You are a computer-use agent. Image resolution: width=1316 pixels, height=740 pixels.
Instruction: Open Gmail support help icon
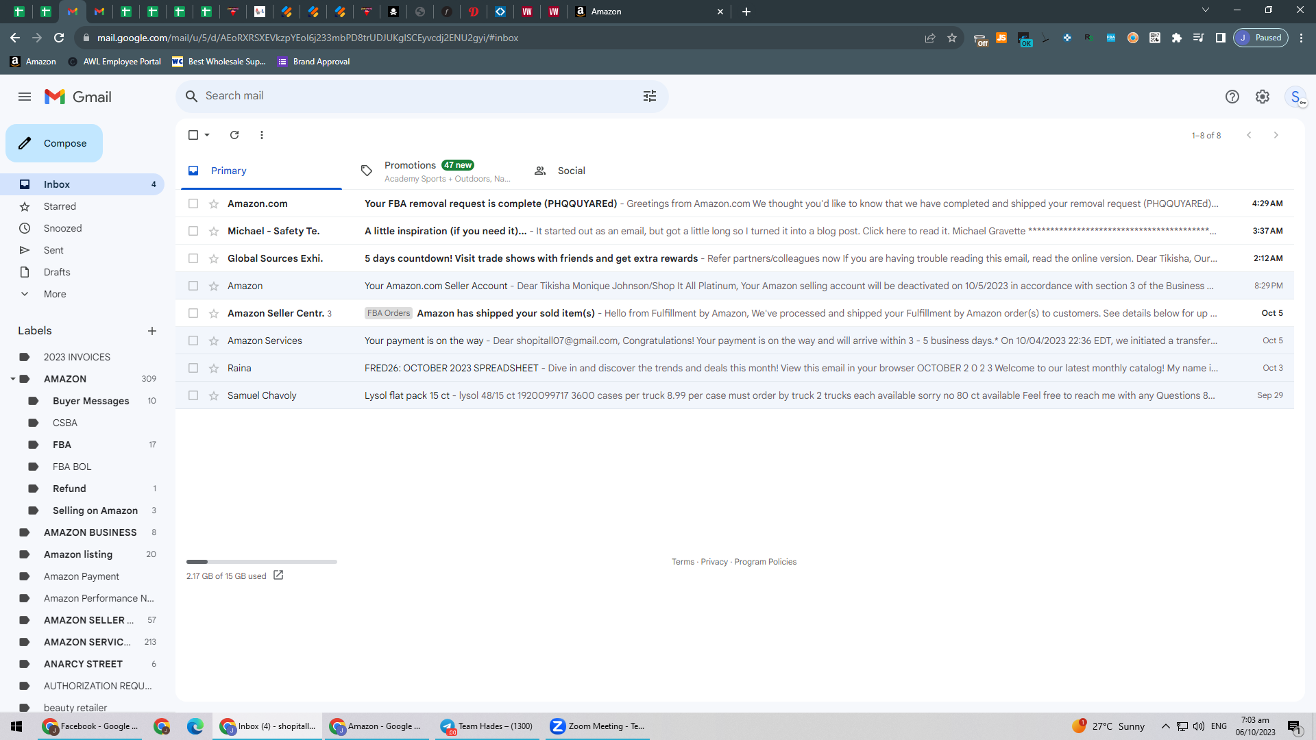(x=1232, y=97)
